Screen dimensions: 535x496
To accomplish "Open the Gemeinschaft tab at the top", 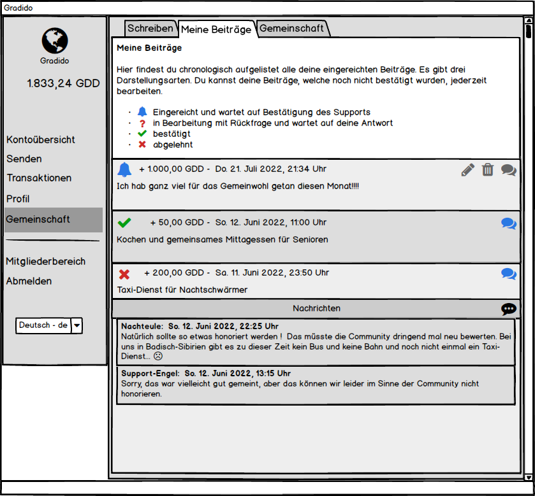I will [x=292, y=28].
